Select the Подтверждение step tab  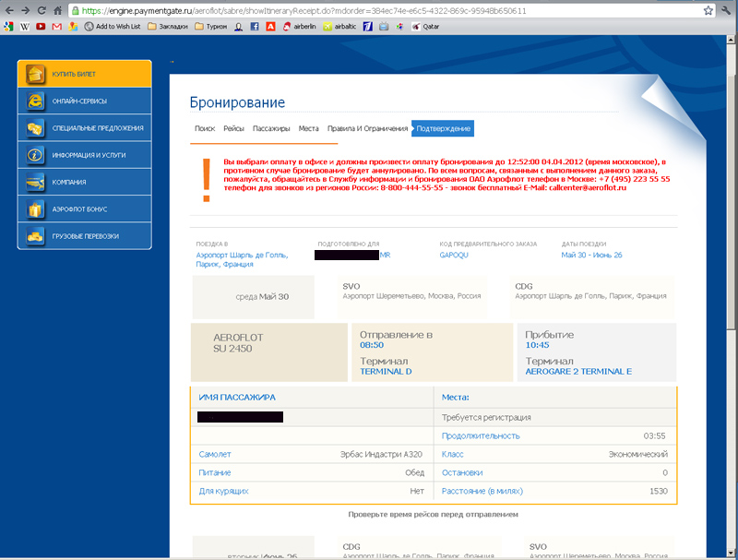point(443,128)
